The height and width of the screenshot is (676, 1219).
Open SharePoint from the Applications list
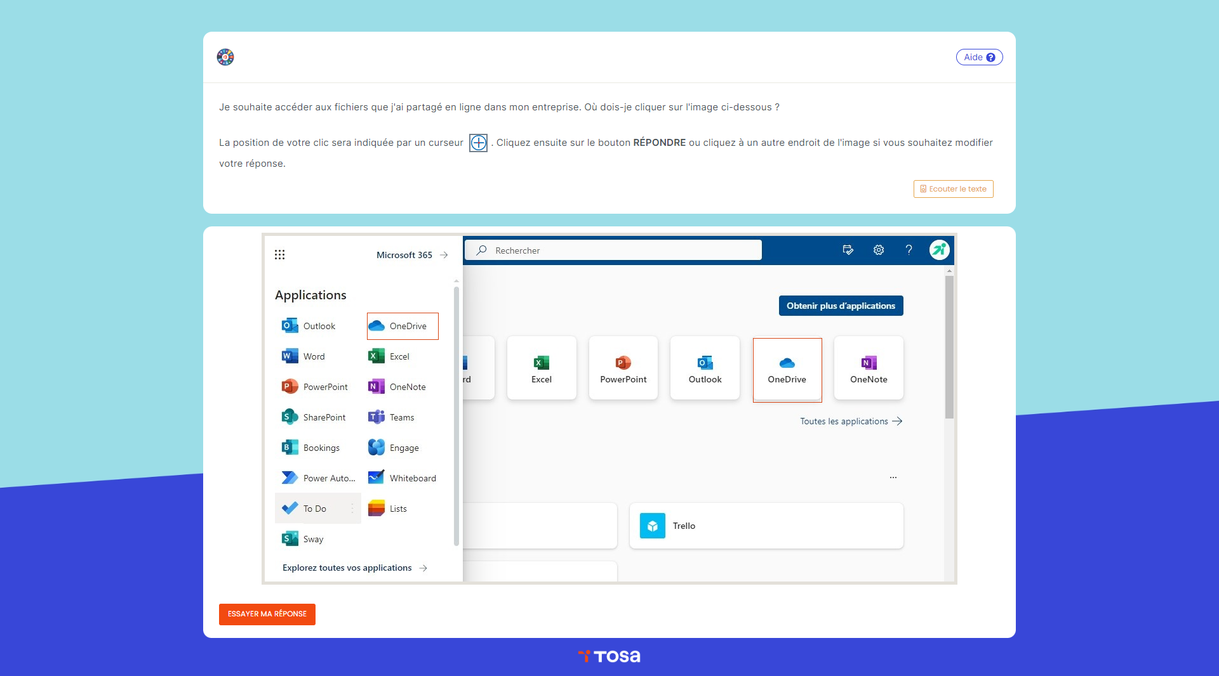314,417
